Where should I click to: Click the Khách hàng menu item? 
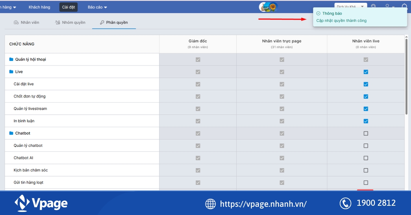pyautogui.click(x=39, y=7)
